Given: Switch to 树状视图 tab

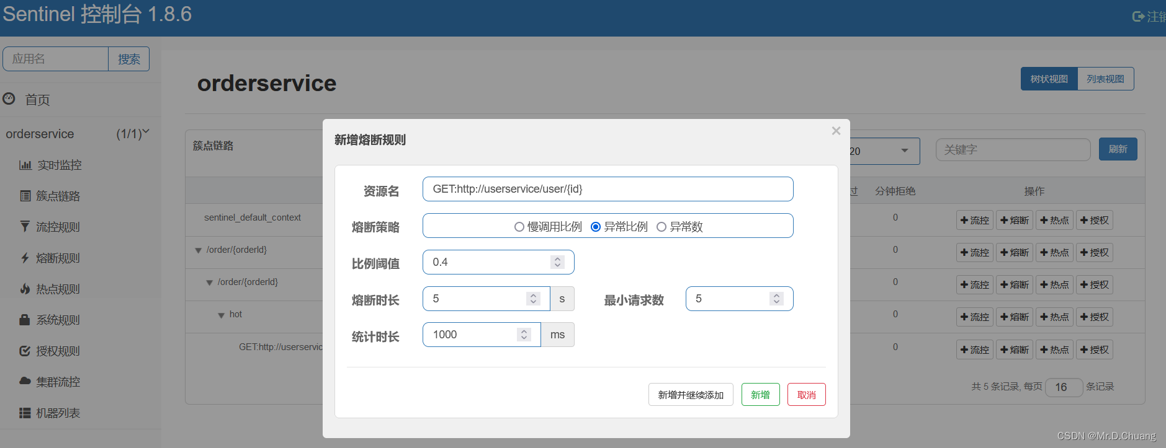Looking at the screenshot, I should coord(1049,79).
